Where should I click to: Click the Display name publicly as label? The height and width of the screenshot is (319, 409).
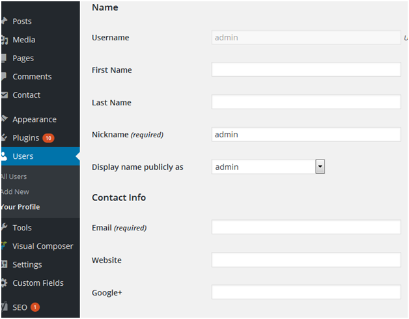coord(137,167)
